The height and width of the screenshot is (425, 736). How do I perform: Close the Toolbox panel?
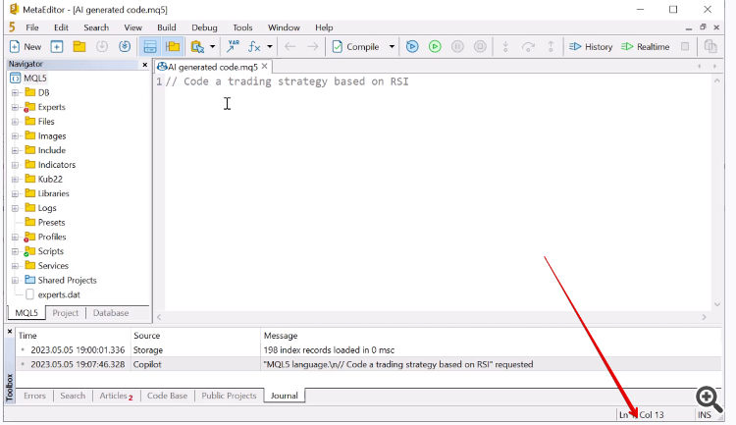pyautogui.click(x=10, y=331)
